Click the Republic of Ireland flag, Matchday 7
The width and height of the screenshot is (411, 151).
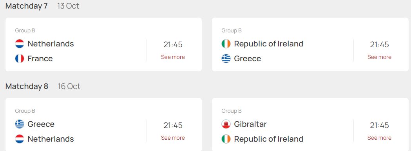point(226,44)
